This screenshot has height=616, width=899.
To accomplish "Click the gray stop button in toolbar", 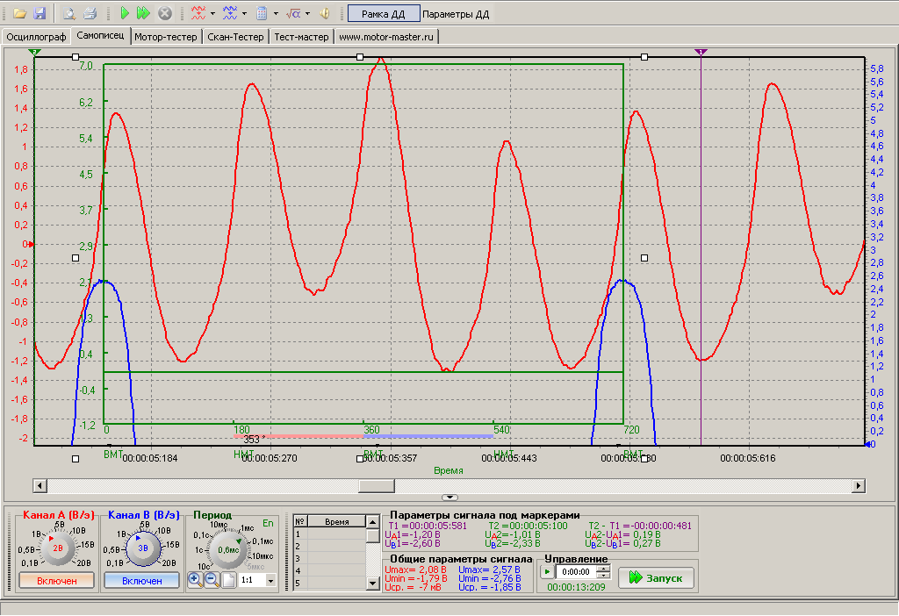I will (x=165, y=14).
